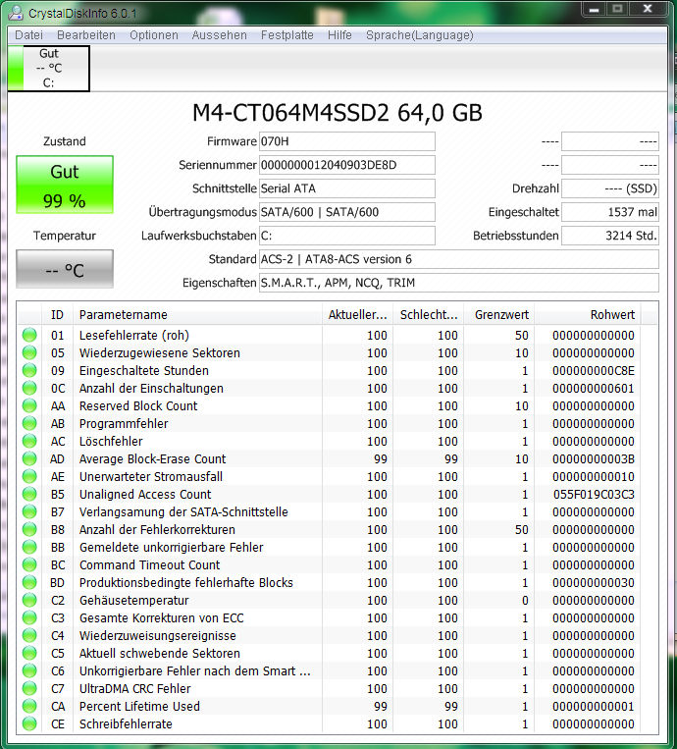Click the Übertragungsmodus field SATA/600
The height and width of the screenshot is (749, 677).
pyautogui.click(x=347, y=212)
